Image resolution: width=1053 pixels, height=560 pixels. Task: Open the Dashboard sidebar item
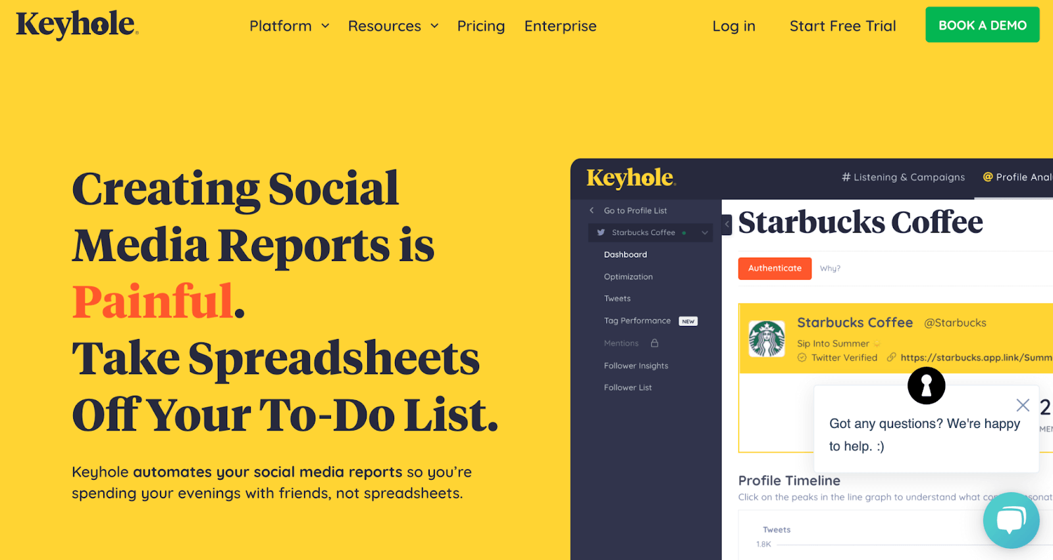coord(625,254)
